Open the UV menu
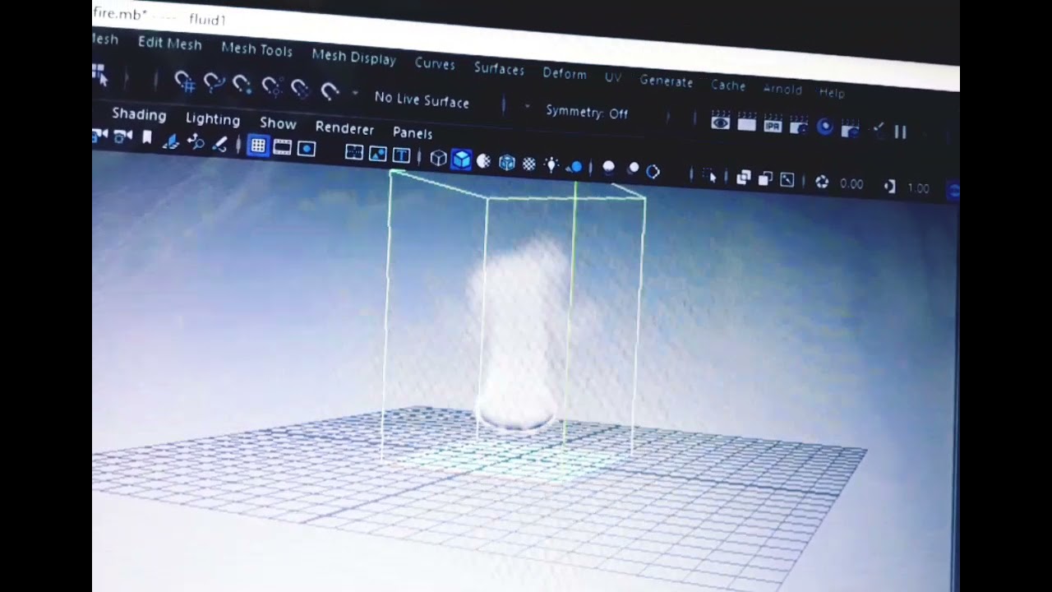The image size is (1052, 592). click(x=613, y=77)
